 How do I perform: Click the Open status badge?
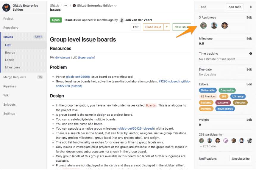pos(56,20)
